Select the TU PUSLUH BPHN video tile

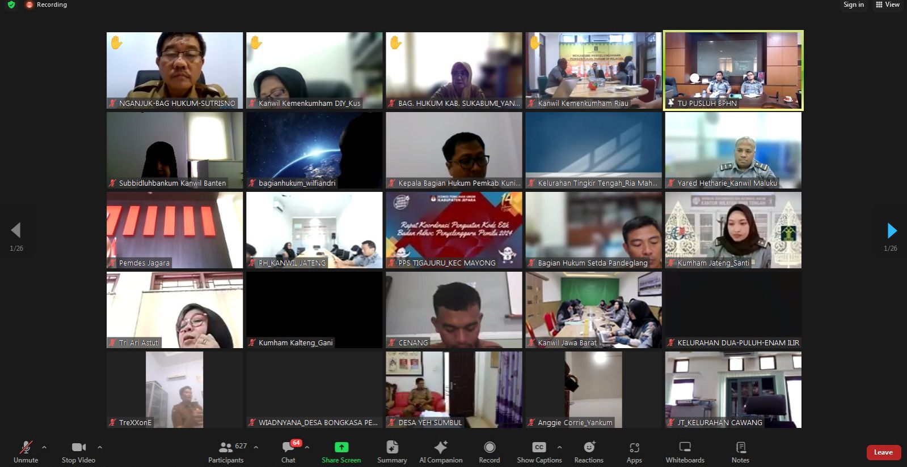733,70
